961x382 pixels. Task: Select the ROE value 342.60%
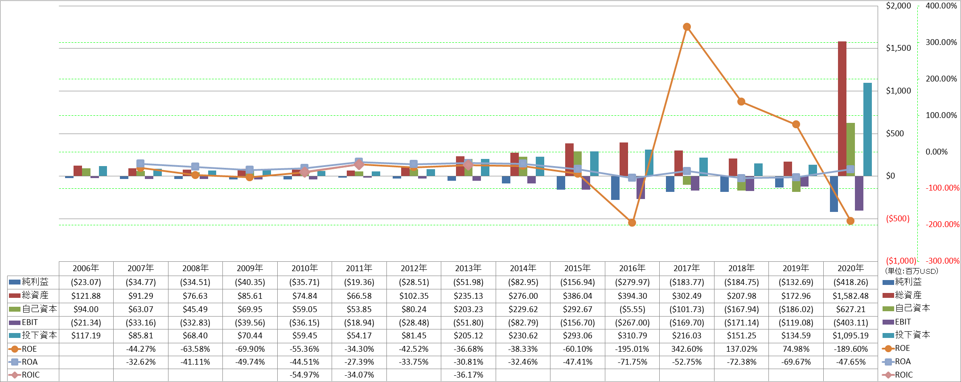tap(687, 349)
